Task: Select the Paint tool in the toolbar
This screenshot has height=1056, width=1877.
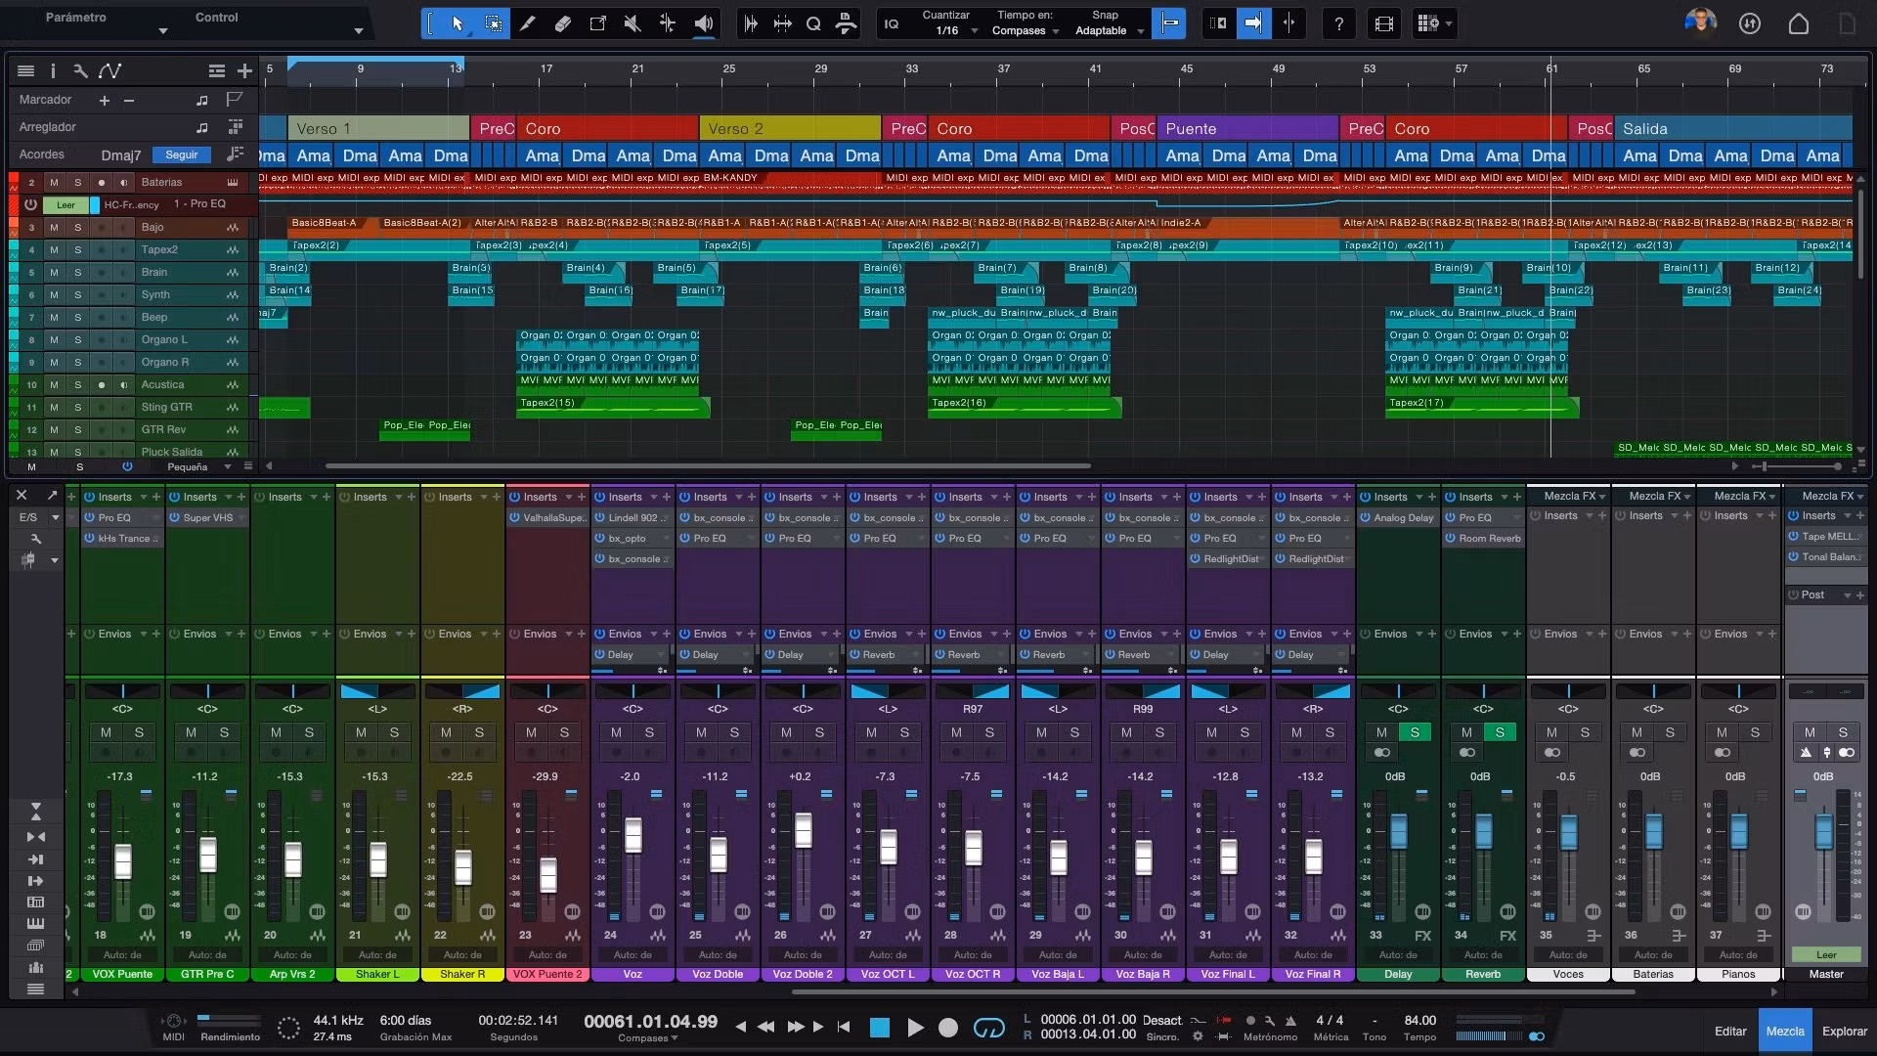Action: 528,22
